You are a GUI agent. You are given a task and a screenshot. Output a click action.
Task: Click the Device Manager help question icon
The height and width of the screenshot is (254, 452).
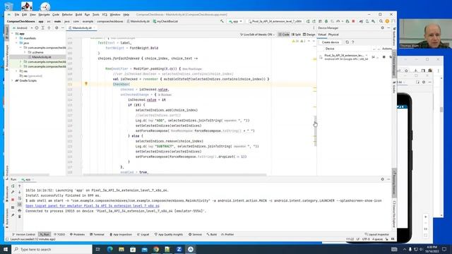[x=352, y=42]
